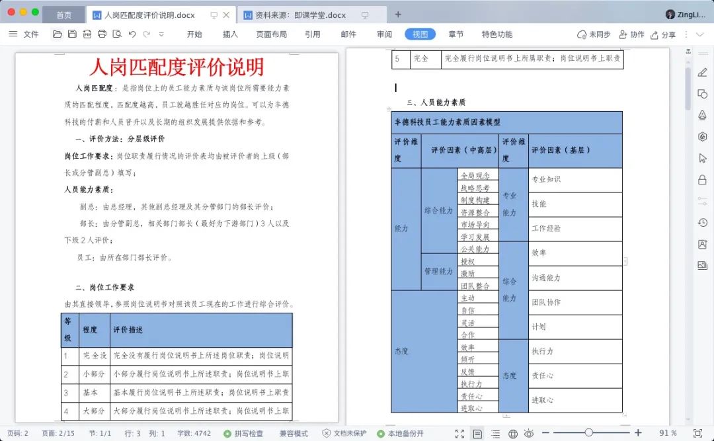The image size is (714, 441).
Task: Open the hamburger menu beside 文件
Action: (13, 34)
